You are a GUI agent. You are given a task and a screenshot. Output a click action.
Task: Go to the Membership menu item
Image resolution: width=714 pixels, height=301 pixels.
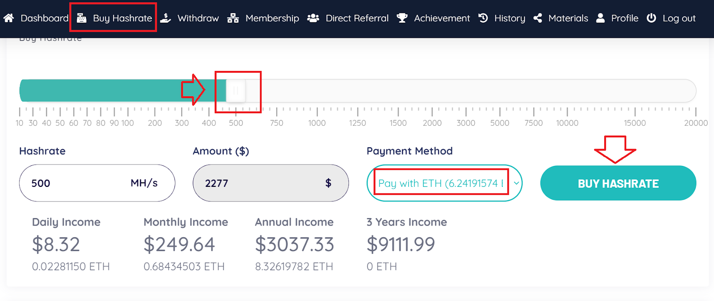tap(272, 18)
